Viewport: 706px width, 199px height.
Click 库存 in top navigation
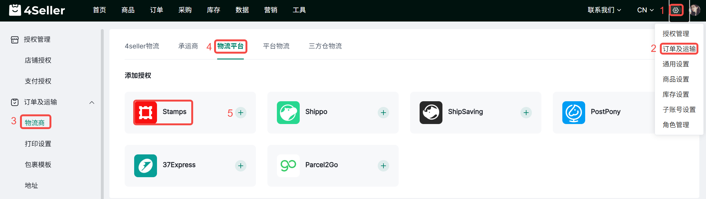pyautogui.click(x=213, y=10)
